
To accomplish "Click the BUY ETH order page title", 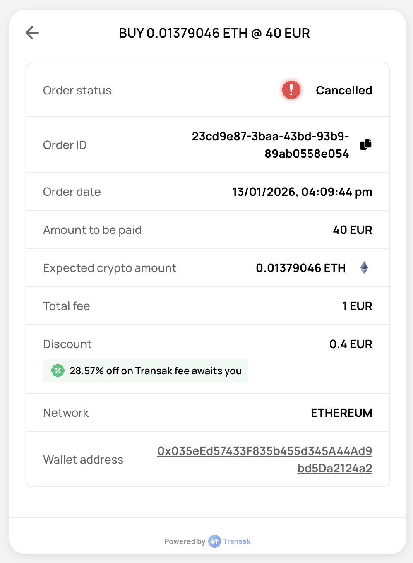I will coord(214,33).
